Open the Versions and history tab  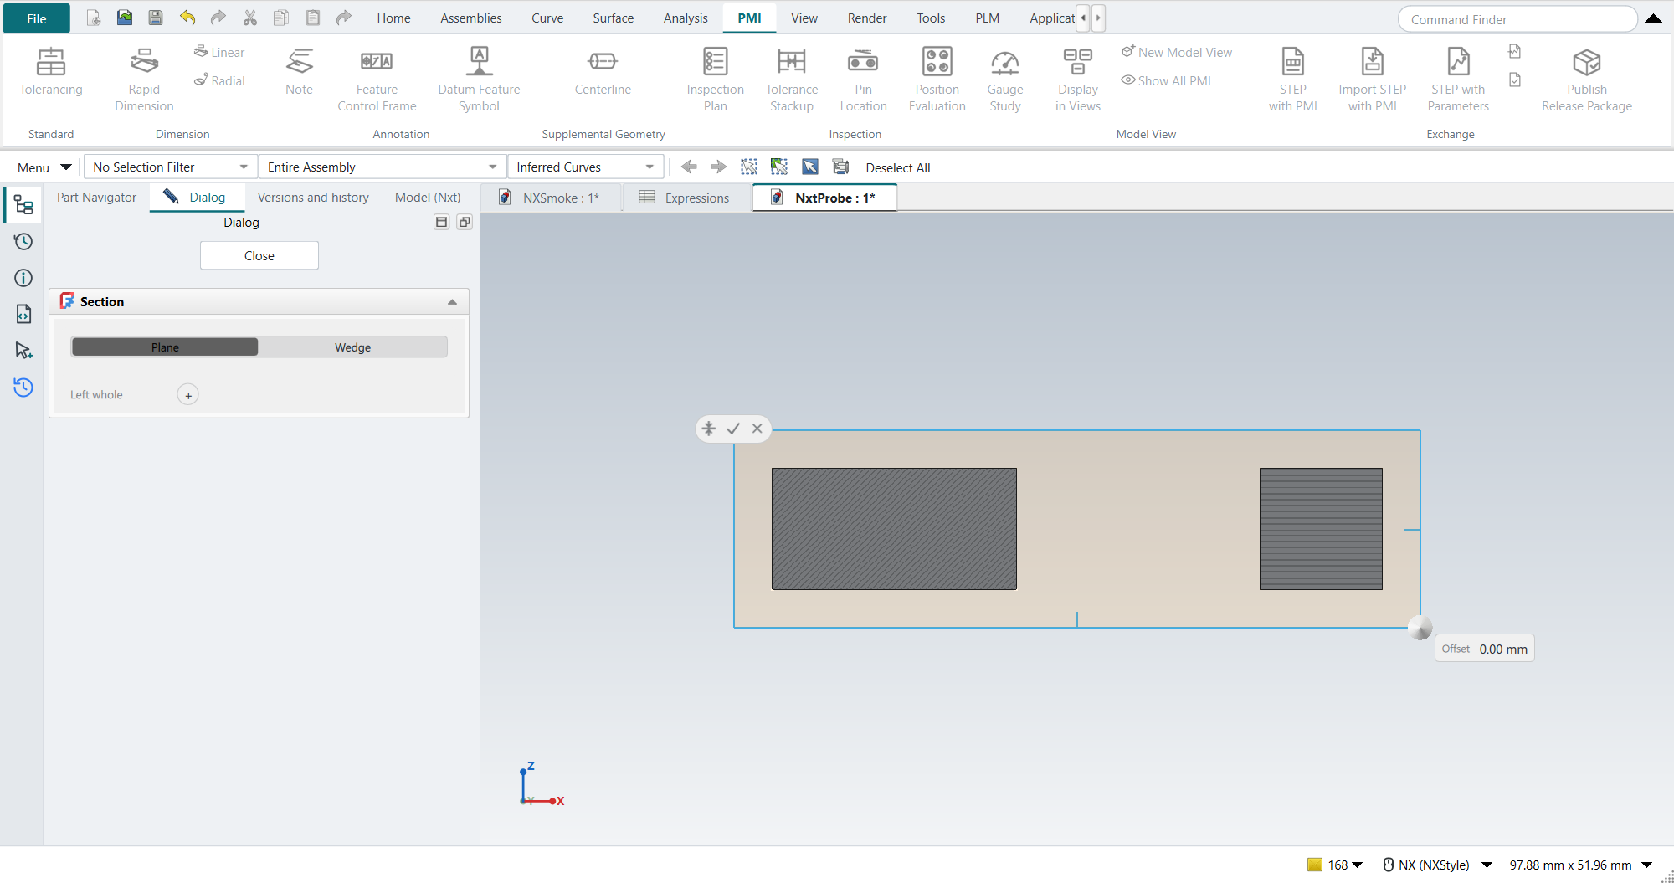pyautogui.click(x=313, y=198)
